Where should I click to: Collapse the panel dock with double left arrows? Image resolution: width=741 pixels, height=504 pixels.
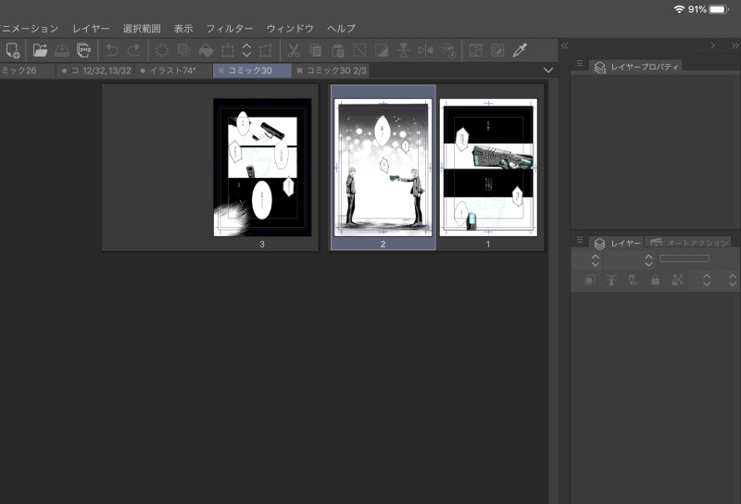point(564,45)
